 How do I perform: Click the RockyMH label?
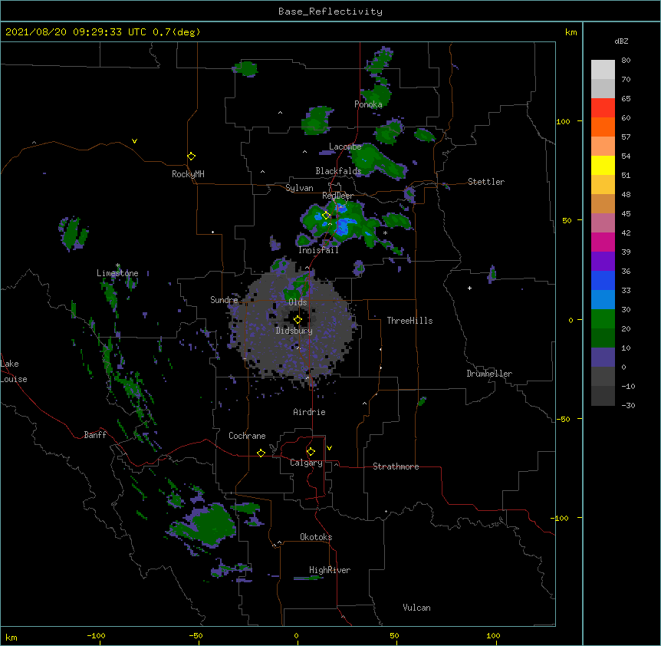point(188,174)
